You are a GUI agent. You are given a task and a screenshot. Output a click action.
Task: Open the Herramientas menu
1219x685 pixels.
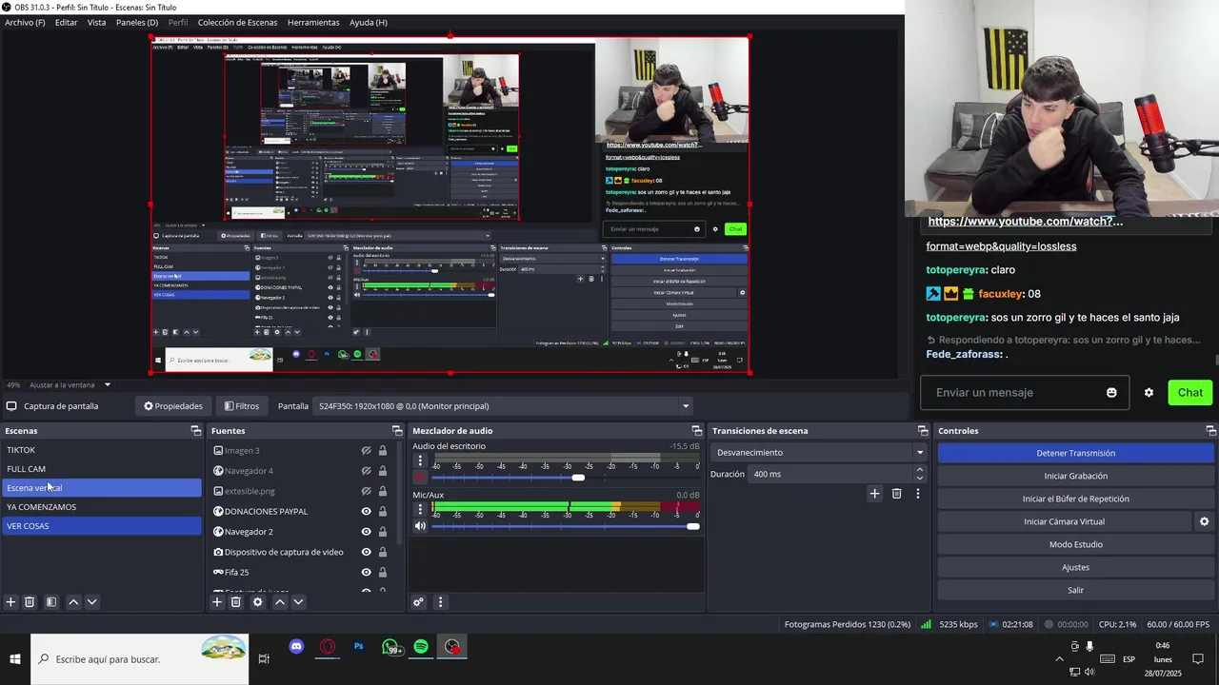313,22
